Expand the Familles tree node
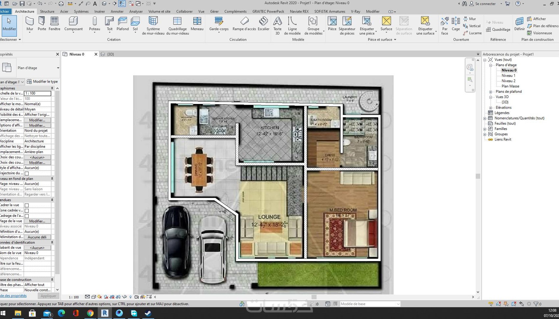 tap(485, 129)
